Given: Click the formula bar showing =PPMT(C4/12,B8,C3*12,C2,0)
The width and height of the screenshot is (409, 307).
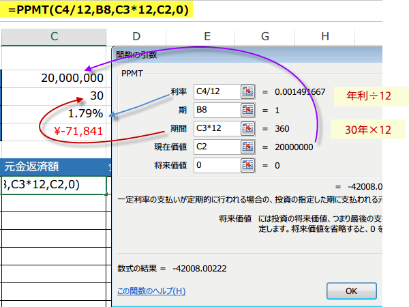Looking at the screenshot, I should [97, 10].
